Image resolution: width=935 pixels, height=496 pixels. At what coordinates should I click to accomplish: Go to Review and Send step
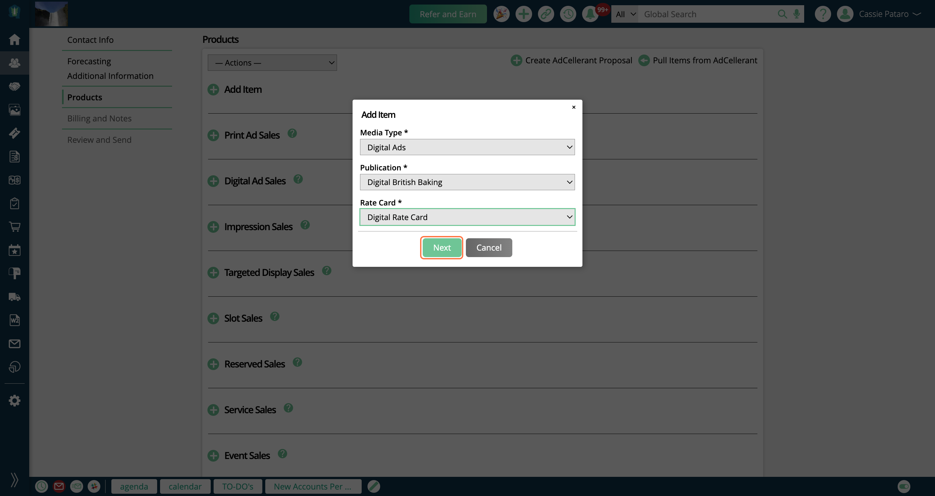[x=99, y=140]
